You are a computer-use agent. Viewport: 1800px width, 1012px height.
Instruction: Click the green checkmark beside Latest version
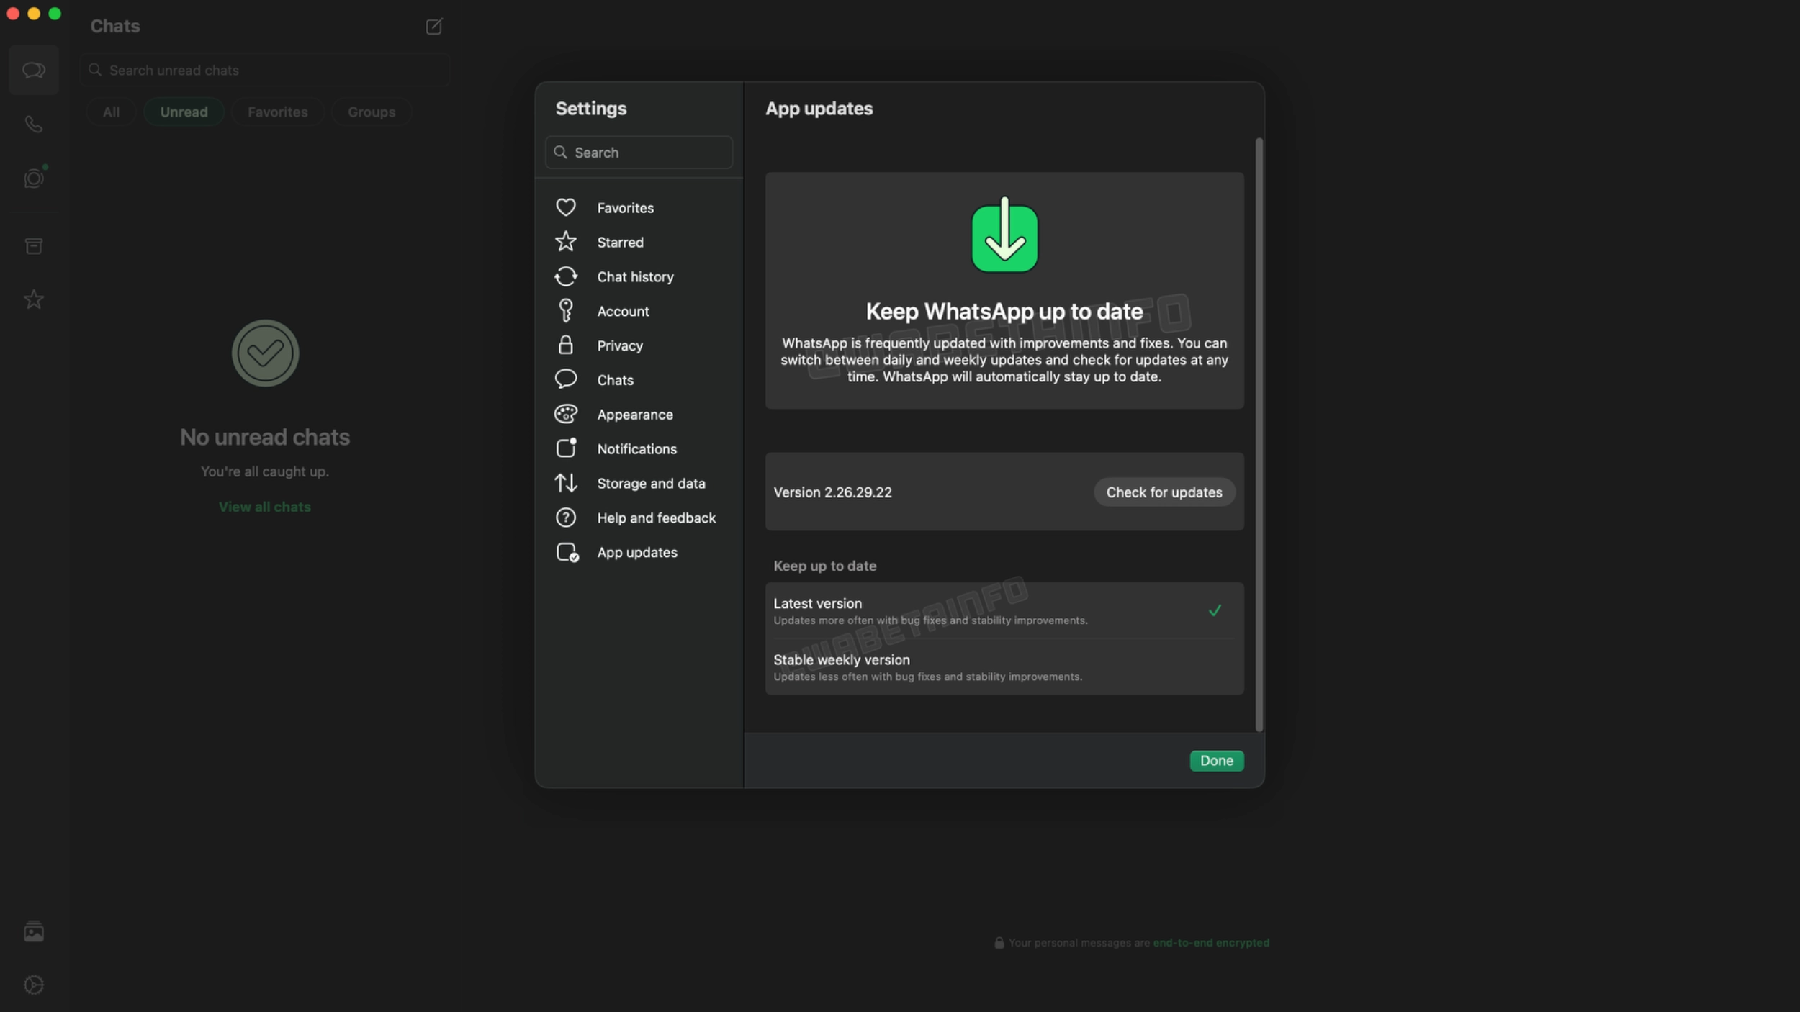(1215, 610)
